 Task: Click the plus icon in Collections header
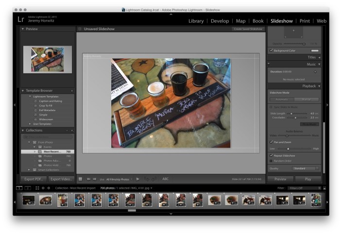(72, 131)
